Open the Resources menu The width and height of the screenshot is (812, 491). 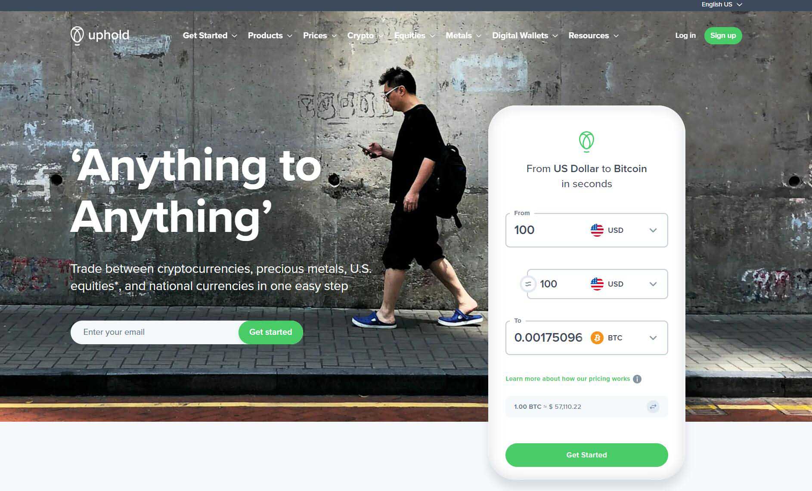pyautogui.click(x=593, y=36)
